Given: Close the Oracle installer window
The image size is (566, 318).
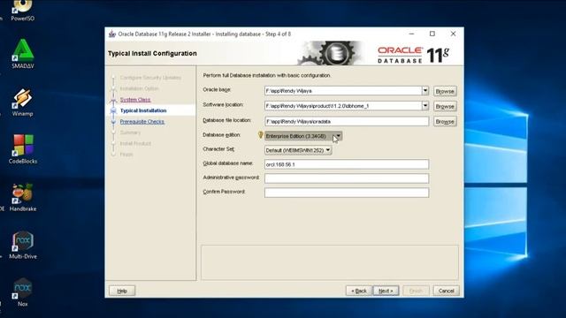Looking at the screenshot, I should 454,34.
